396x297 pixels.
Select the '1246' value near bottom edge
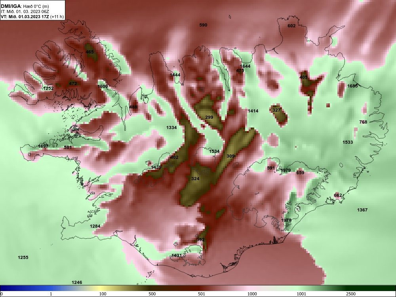pyautogui.click(x=77, y=283)
